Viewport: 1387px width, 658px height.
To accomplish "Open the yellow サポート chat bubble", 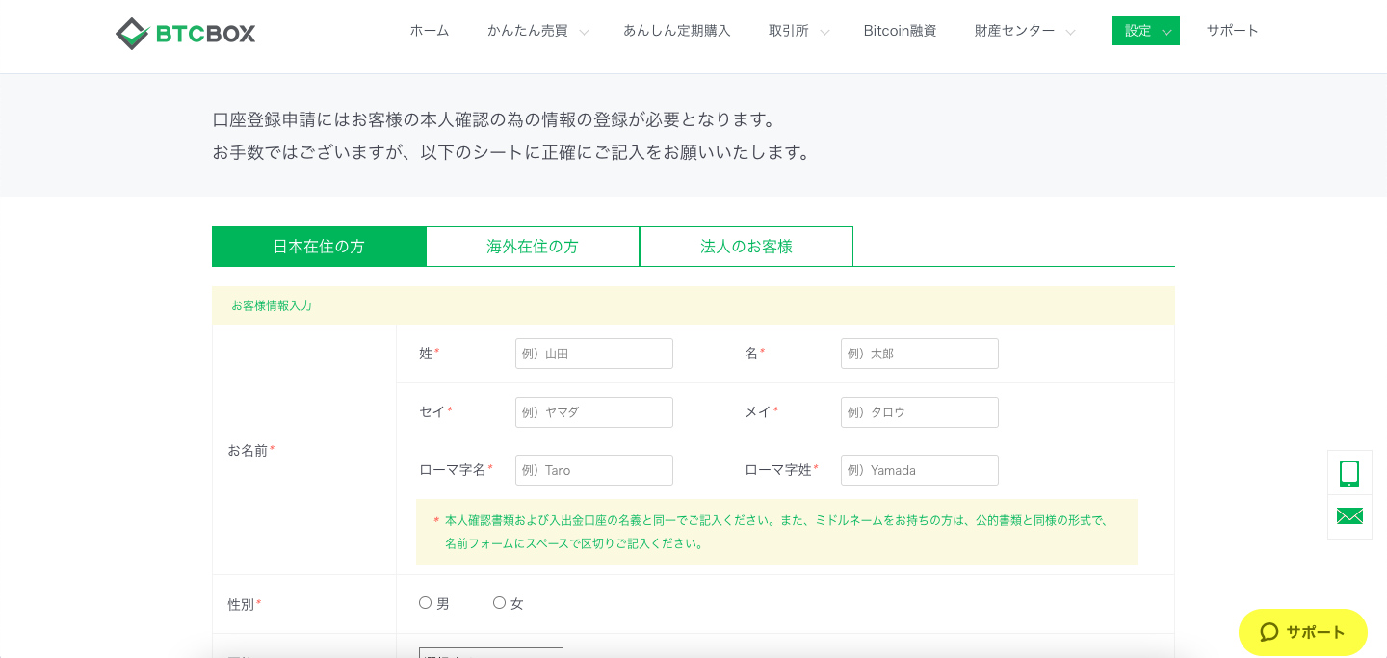I will pyautogui.click(x=1302, y=632).
